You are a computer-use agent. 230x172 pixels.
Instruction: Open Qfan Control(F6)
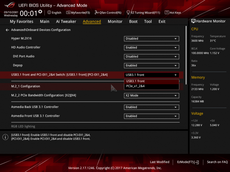click(108, 13)
